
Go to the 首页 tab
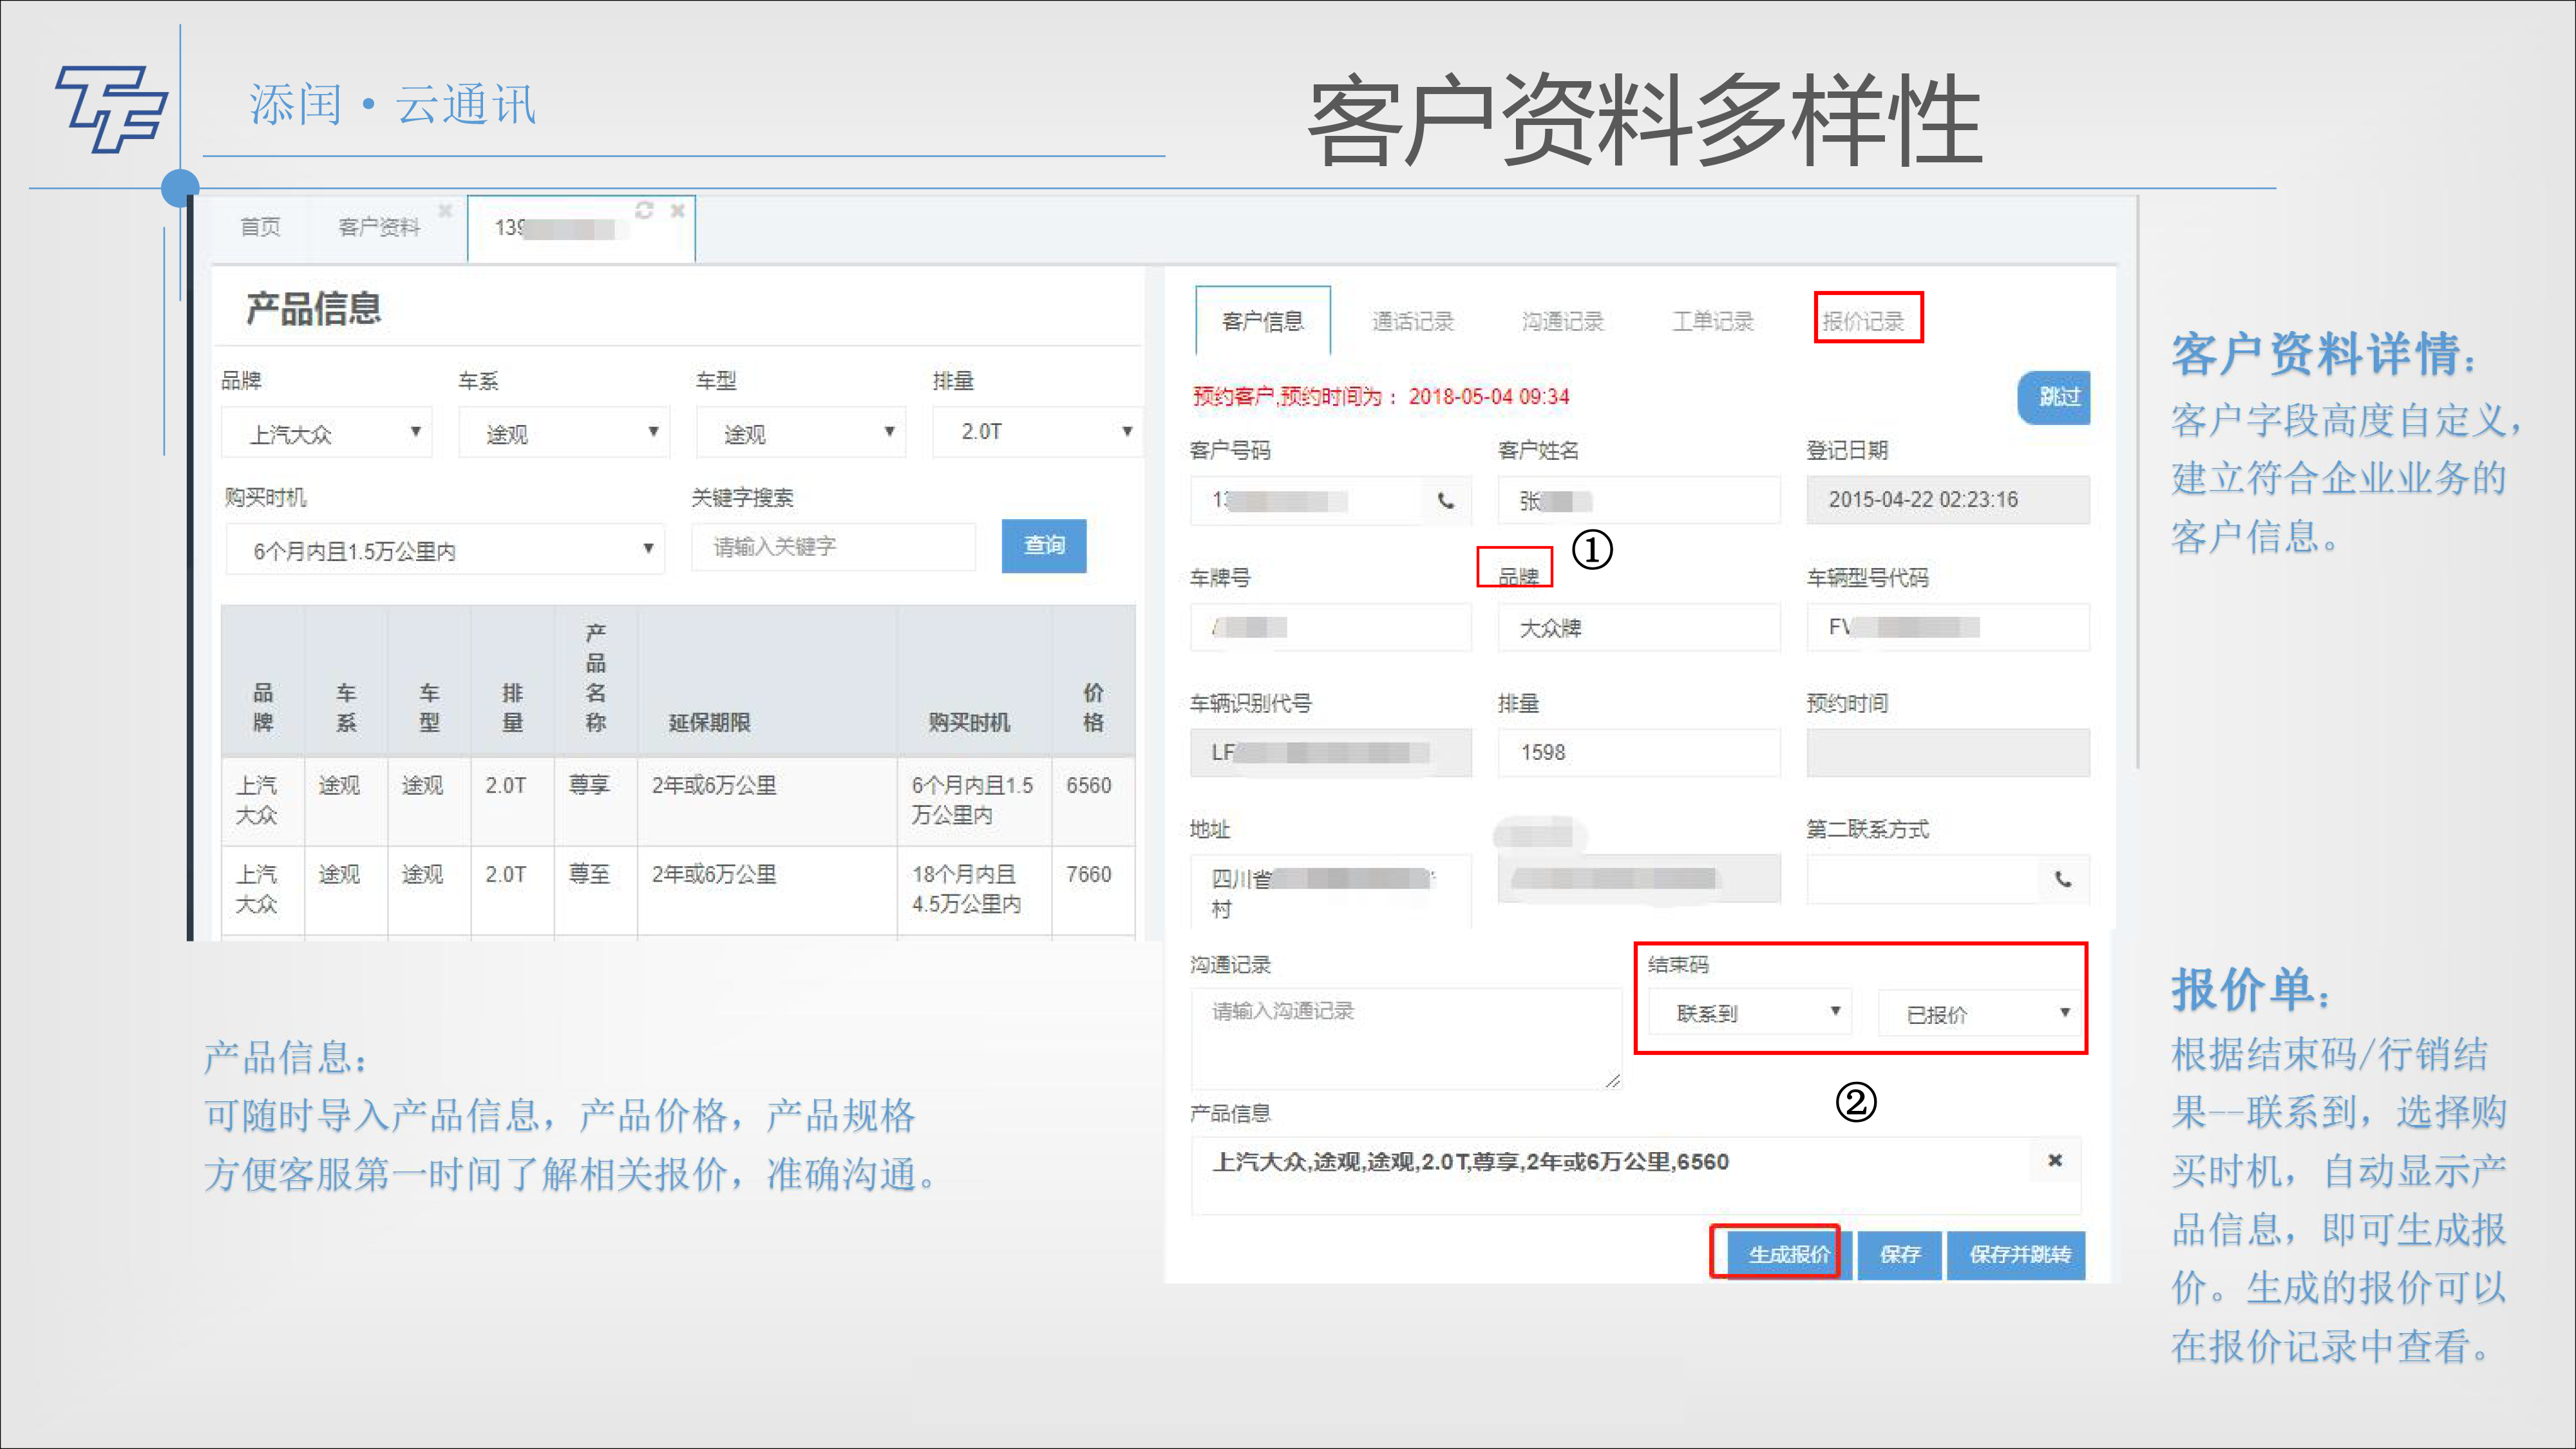click(x=260, y=227)
